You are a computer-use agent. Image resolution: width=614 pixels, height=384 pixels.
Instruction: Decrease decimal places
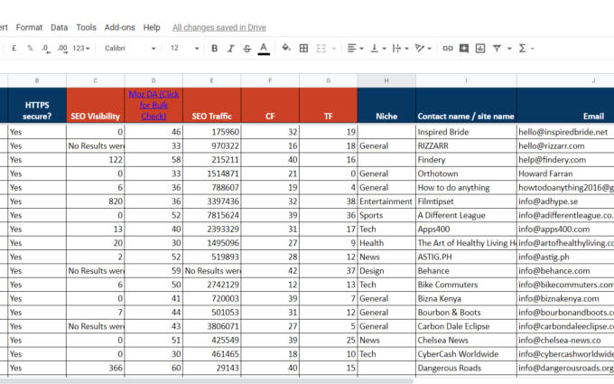click(x=46, y=48)
